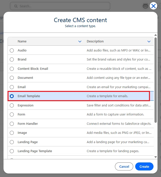The width and height of the screenshot is (161, 177).
Task: Click the Create button
Action: pos(144,166)
